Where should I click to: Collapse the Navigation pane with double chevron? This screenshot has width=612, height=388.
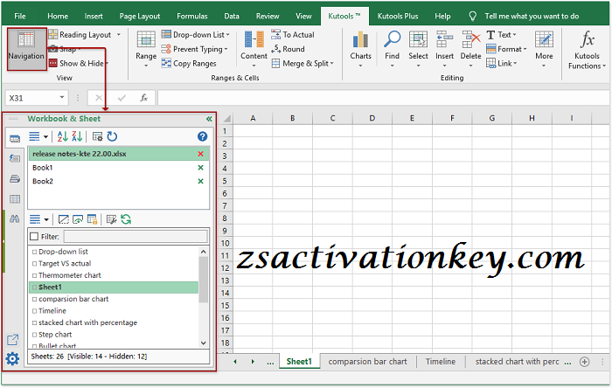click(x=209, y=119)
